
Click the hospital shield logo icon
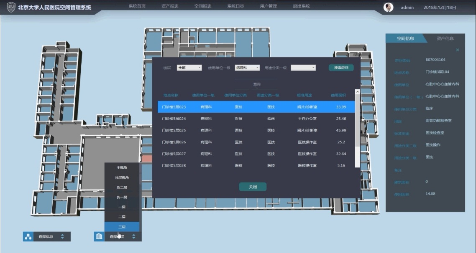(11, 7)
